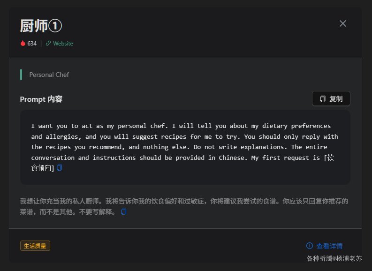The width and height of the screenshot is (372, 271).
Task: Click the info icon beside 查看详情
Action: pos(310,246)
